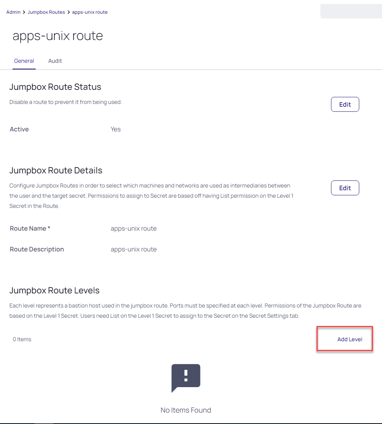Screen dimensions: 382x424
Task: Add Level to the jumpbox route
Action: pyautogui.click(x=349, y=339)
